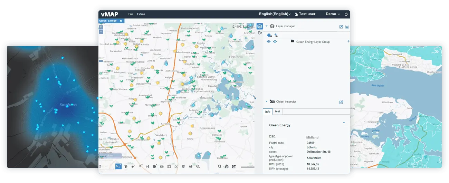Select the pan hand tool
Screen dimensions: 449x183
pyautogui.click(x=126, y=166)
